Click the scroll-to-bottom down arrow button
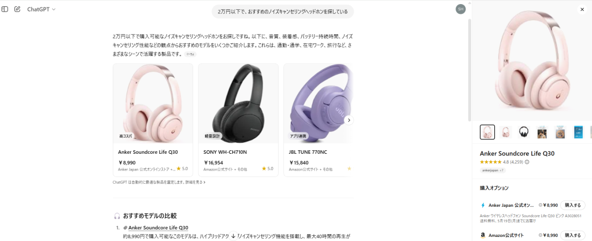 tap(234, 236)
